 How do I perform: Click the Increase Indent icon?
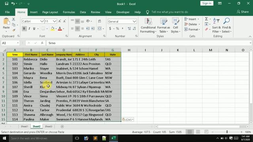click(x=93, y=28)
